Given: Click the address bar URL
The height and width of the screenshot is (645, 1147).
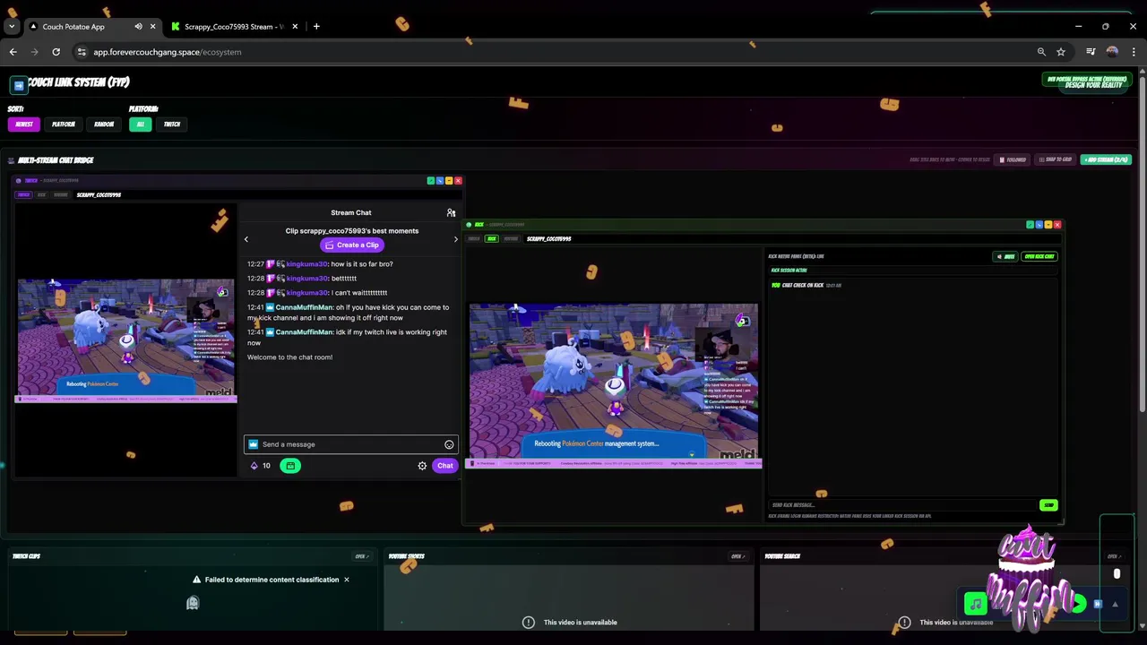Looking at the screenshot, I should [x=168, y=52].
